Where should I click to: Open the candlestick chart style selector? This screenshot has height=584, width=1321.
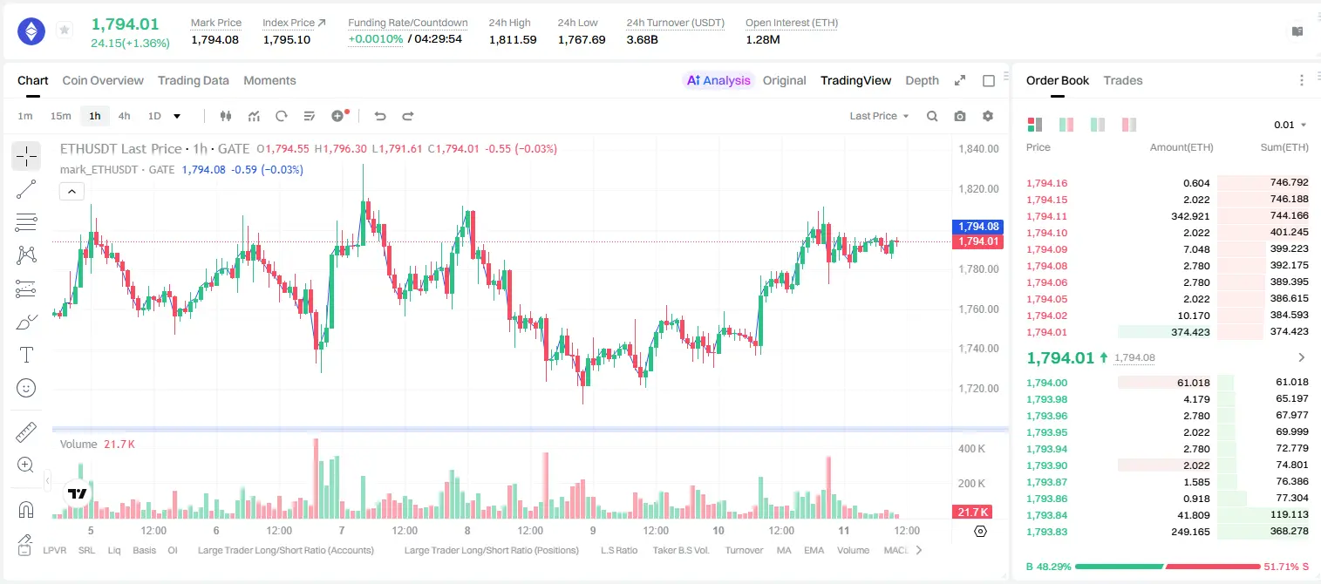point(226,116)
